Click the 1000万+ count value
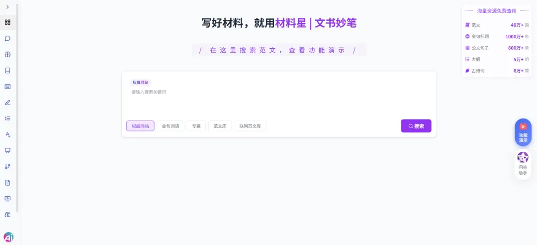This screenshot has width=537, height=245. [515, 36]
